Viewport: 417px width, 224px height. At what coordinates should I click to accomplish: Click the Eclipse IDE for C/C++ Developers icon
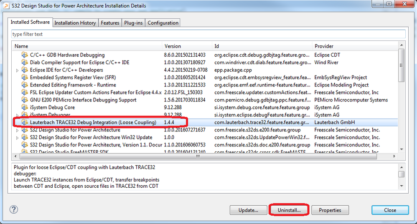[25, 70]
